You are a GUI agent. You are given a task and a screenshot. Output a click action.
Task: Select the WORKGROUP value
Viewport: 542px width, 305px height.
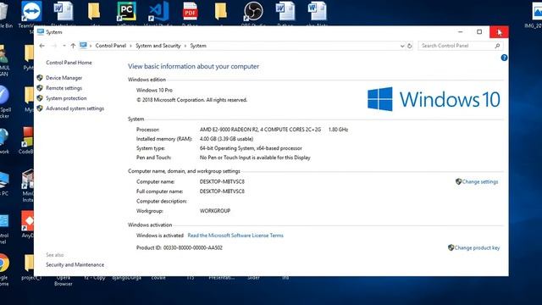215,211
